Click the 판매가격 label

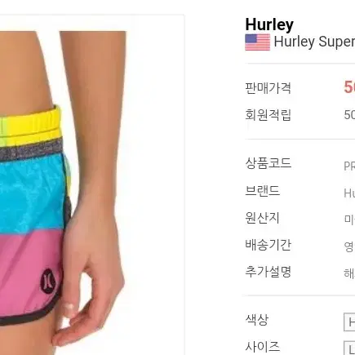tap(268, 88)
